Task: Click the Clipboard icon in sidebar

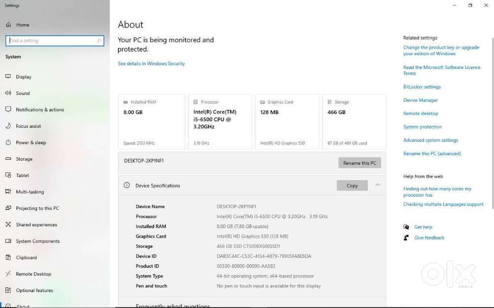Action: coord(8,257)
